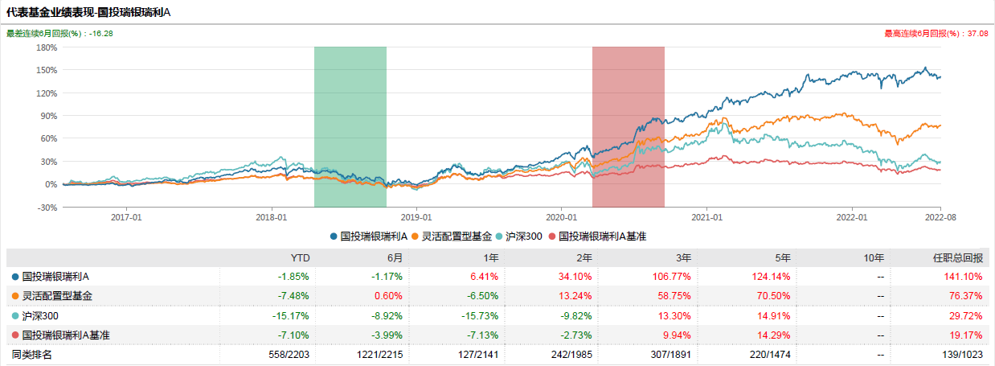
Task: Hide 灵活配置型基金 line via chart legend
Action: 451,236
